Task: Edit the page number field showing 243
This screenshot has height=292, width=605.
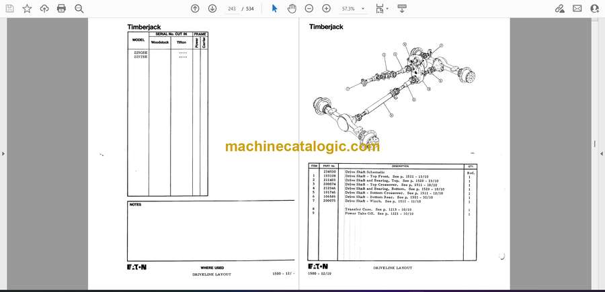Action: click(x=232, y=9)
